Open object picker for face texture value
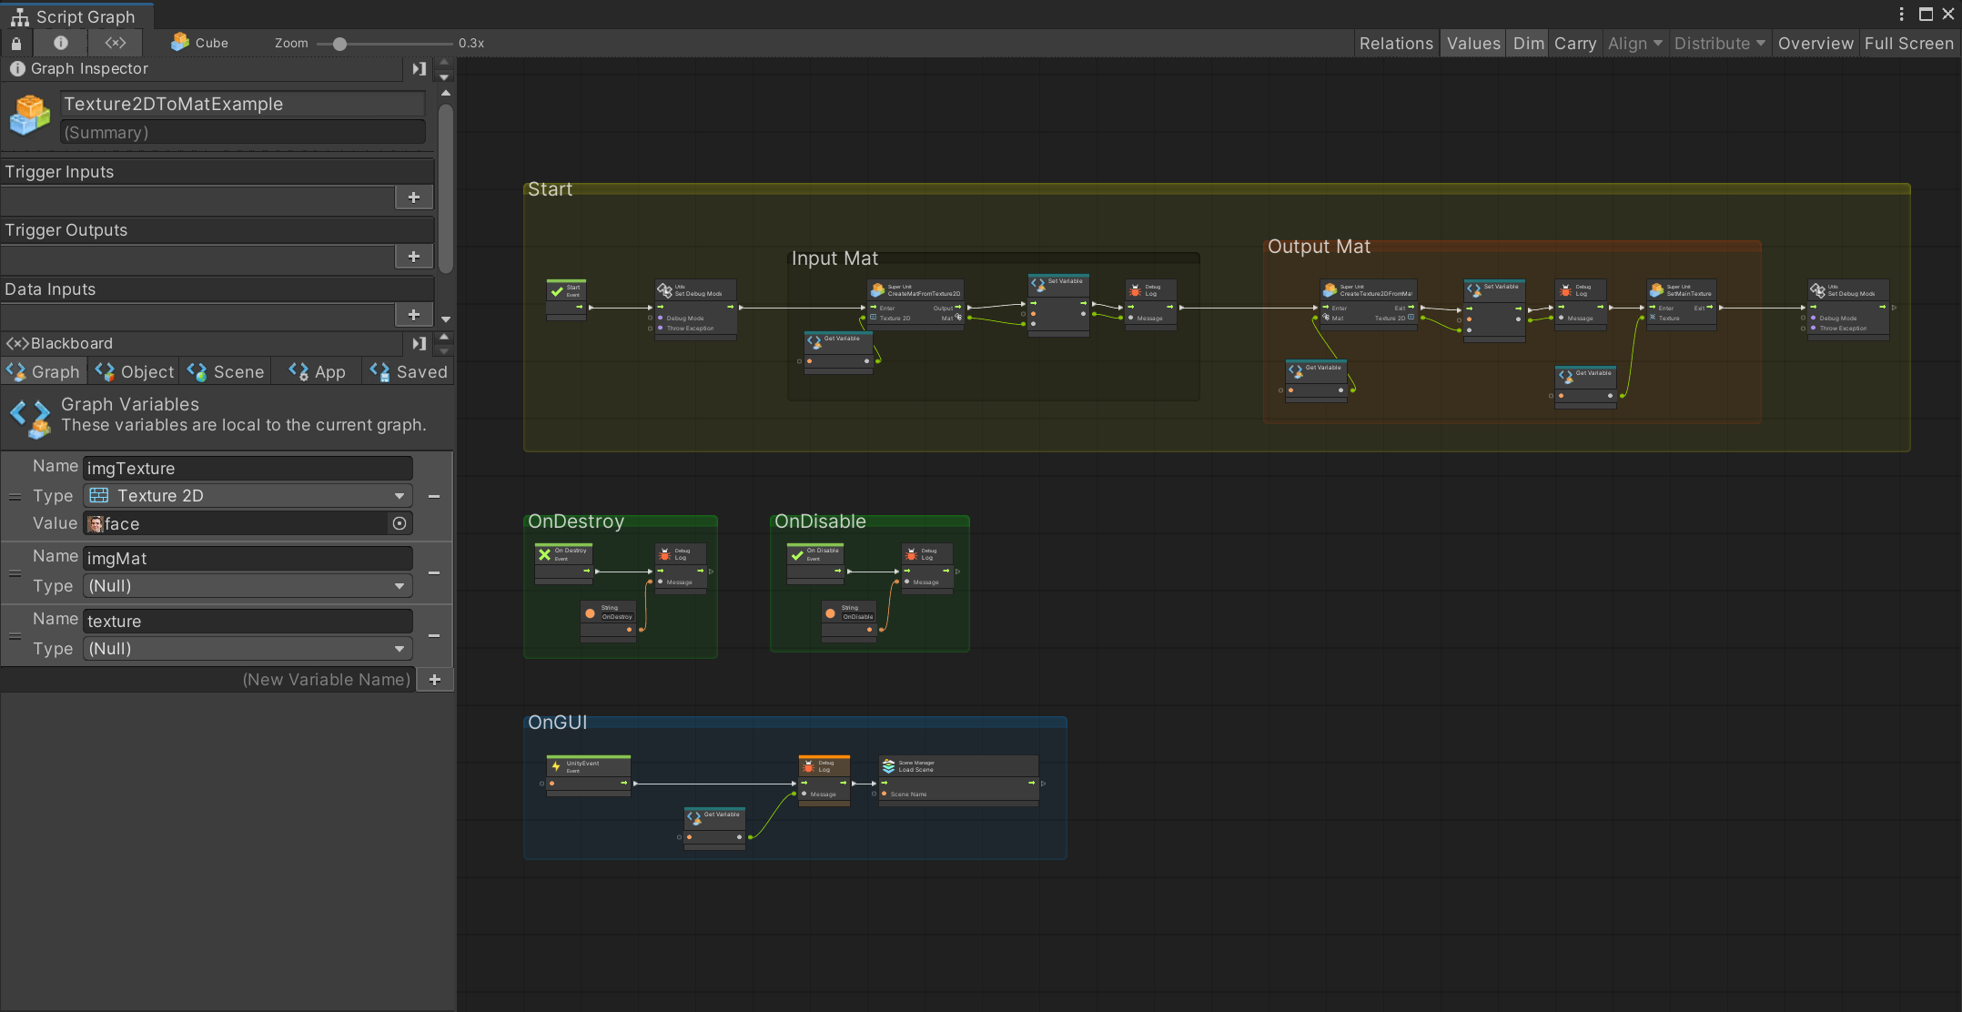 tap(399, 523)
